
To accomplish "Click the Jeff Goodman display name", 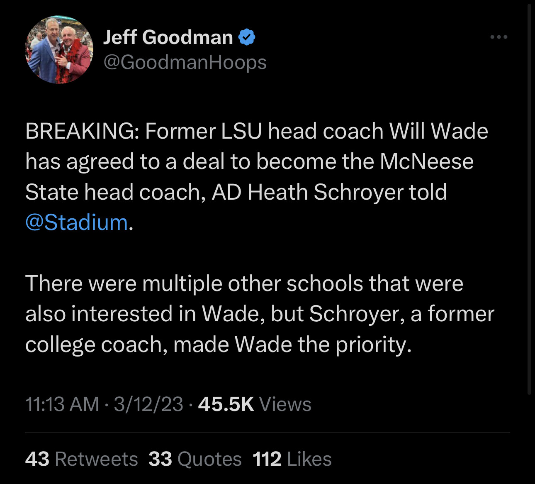I will tap(168, 37).
